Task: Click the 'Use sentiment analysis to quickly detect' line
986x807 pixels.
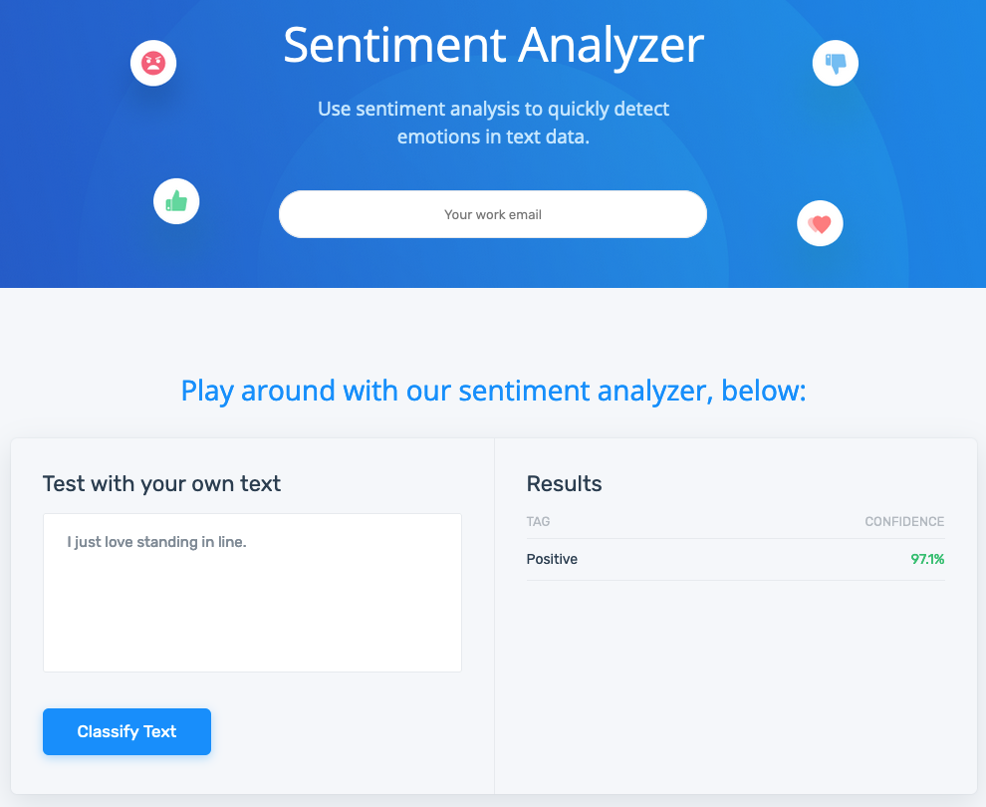Action: (493, 109)
